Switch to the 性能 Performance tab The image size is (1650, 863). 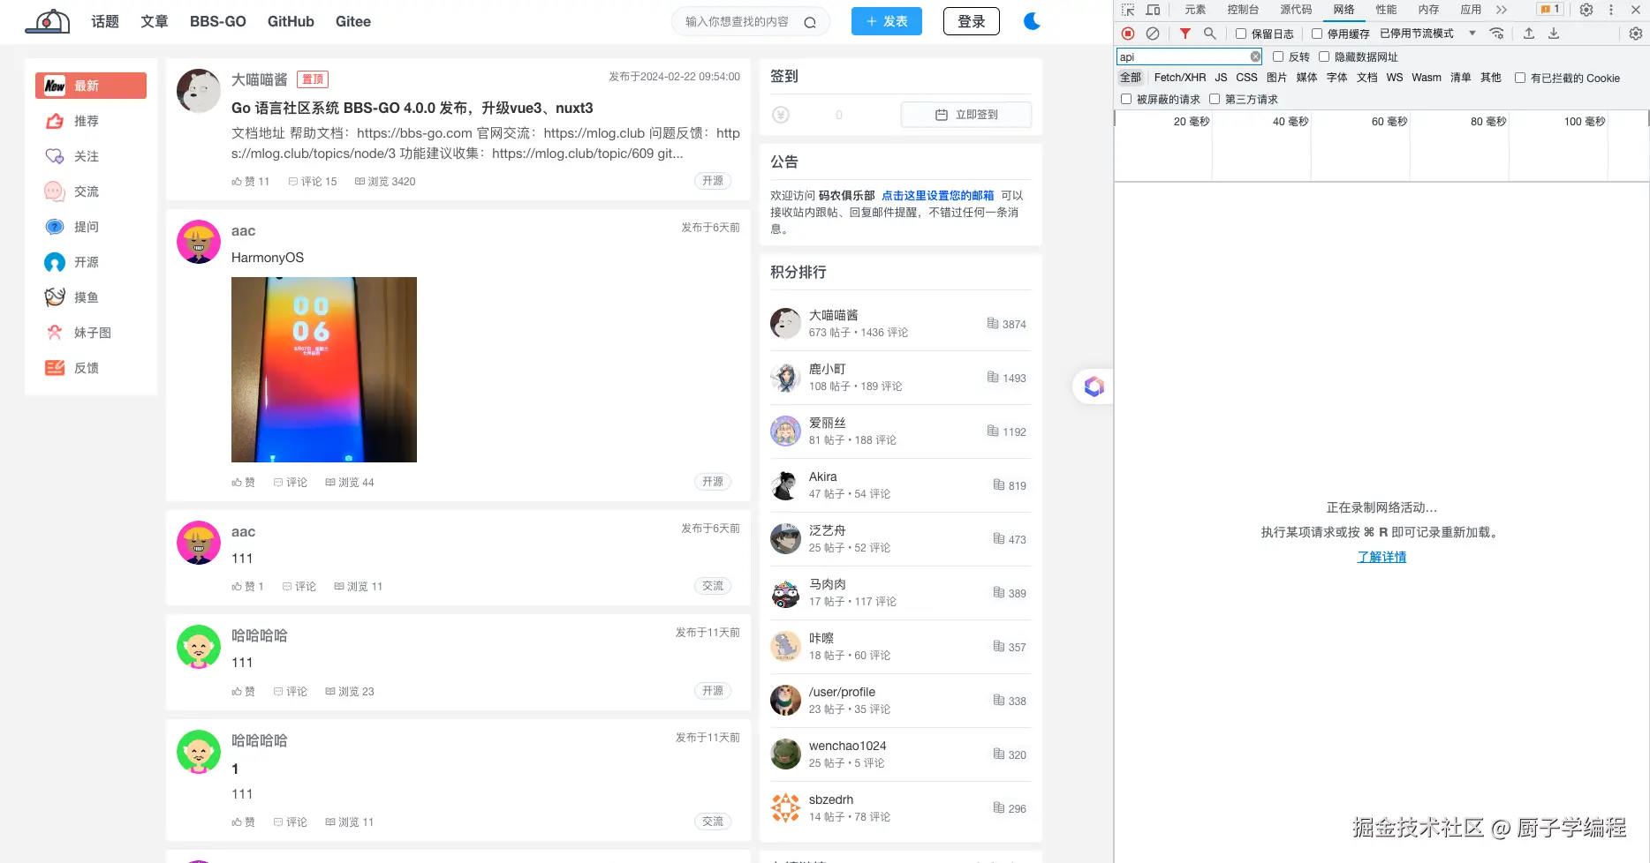click(x=1385, y=10)
